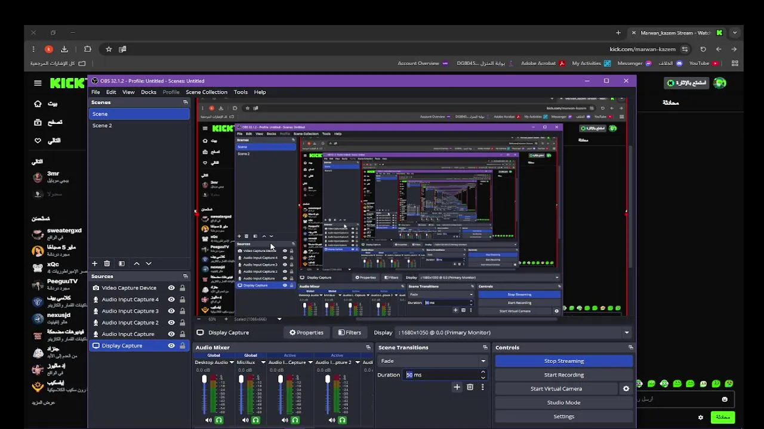Screen dimensions: 764x429
Task: Reload the Kick page in Chrome
Action: [x=703, y=49]
